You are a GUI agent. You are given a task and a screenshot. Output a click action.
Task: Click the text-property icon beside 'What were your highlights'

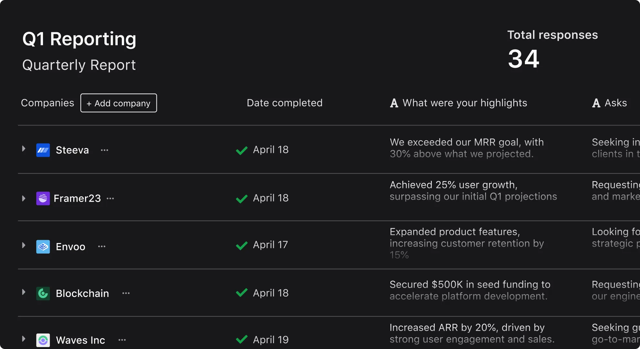394,103
